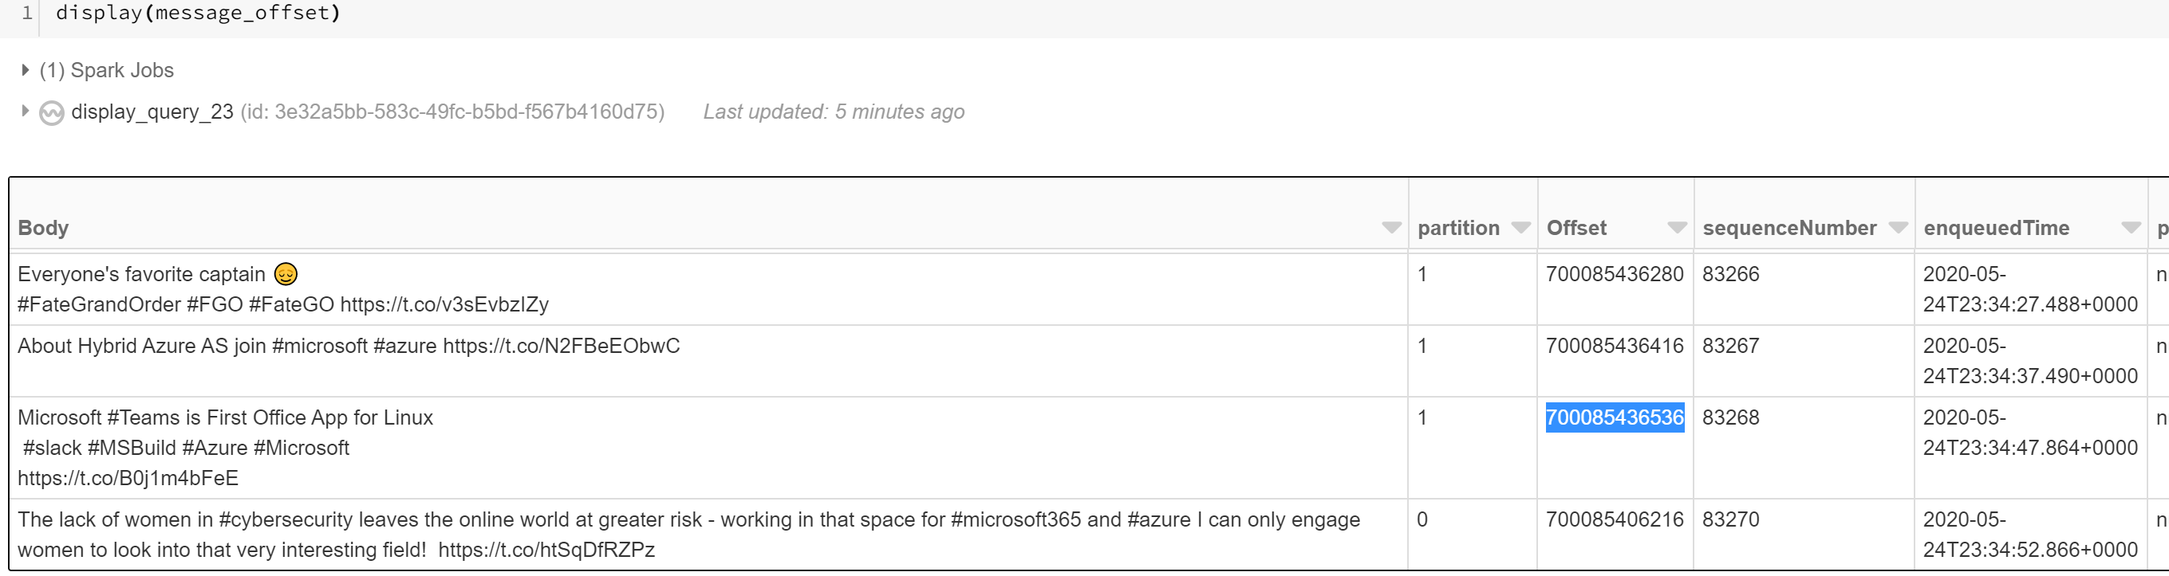Place cursor in the display(message_offset) code line
Image resolution: width=2169 pixels, height=576 pixels.
coord(198,12)
